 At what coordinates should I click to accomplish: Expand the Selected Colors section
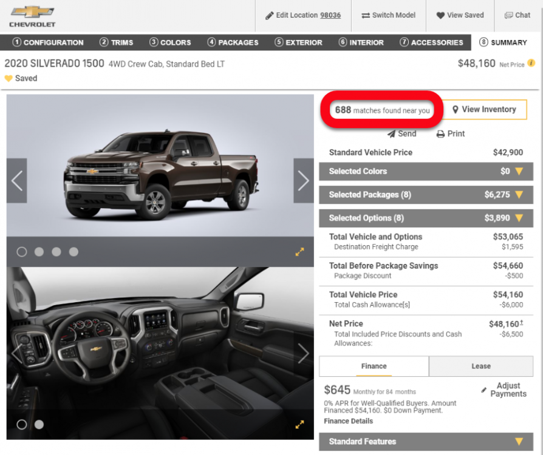coord(426,172)
